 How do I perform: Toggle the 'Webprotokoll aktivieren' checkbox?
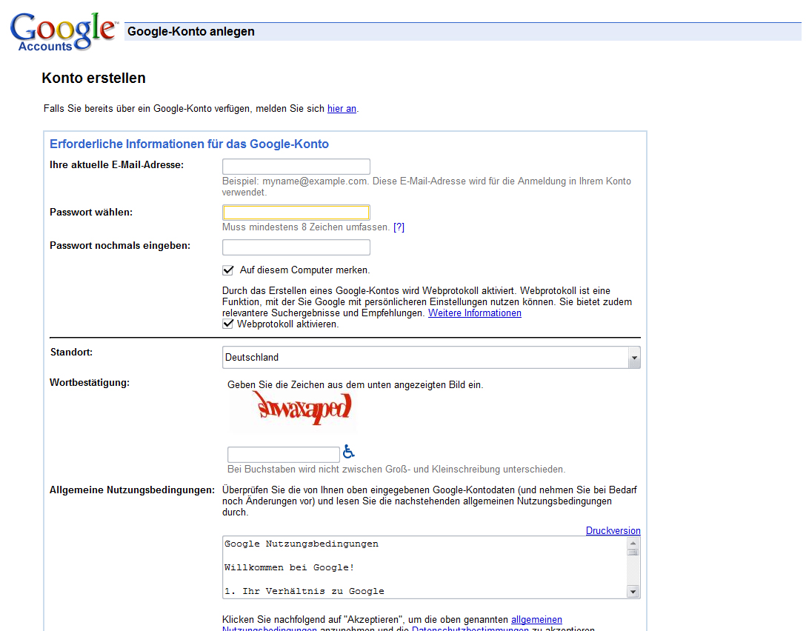point(227,324)
